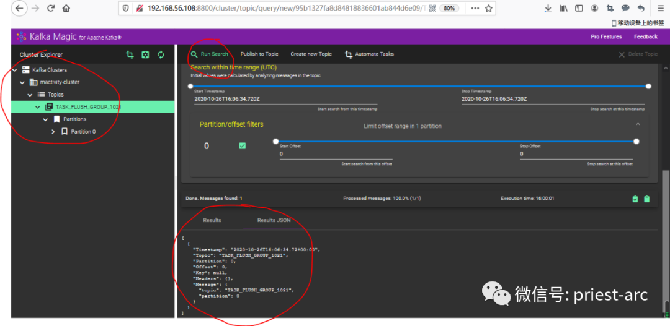The width and height of the screenshot is (670, 326).
Task: Open the Feedback link
Action: (646, 36)
